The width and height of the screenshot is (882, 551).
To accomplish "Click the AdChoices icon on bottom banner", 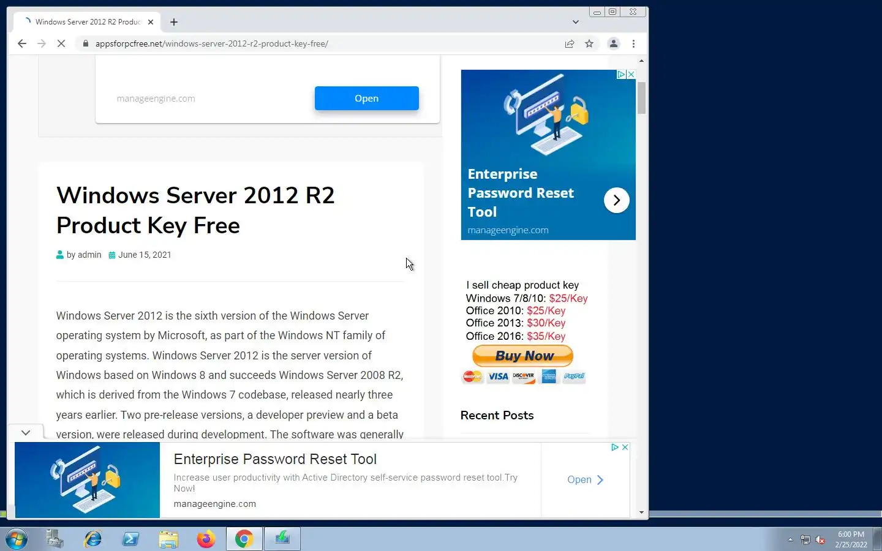I will [x=615, y=447].
